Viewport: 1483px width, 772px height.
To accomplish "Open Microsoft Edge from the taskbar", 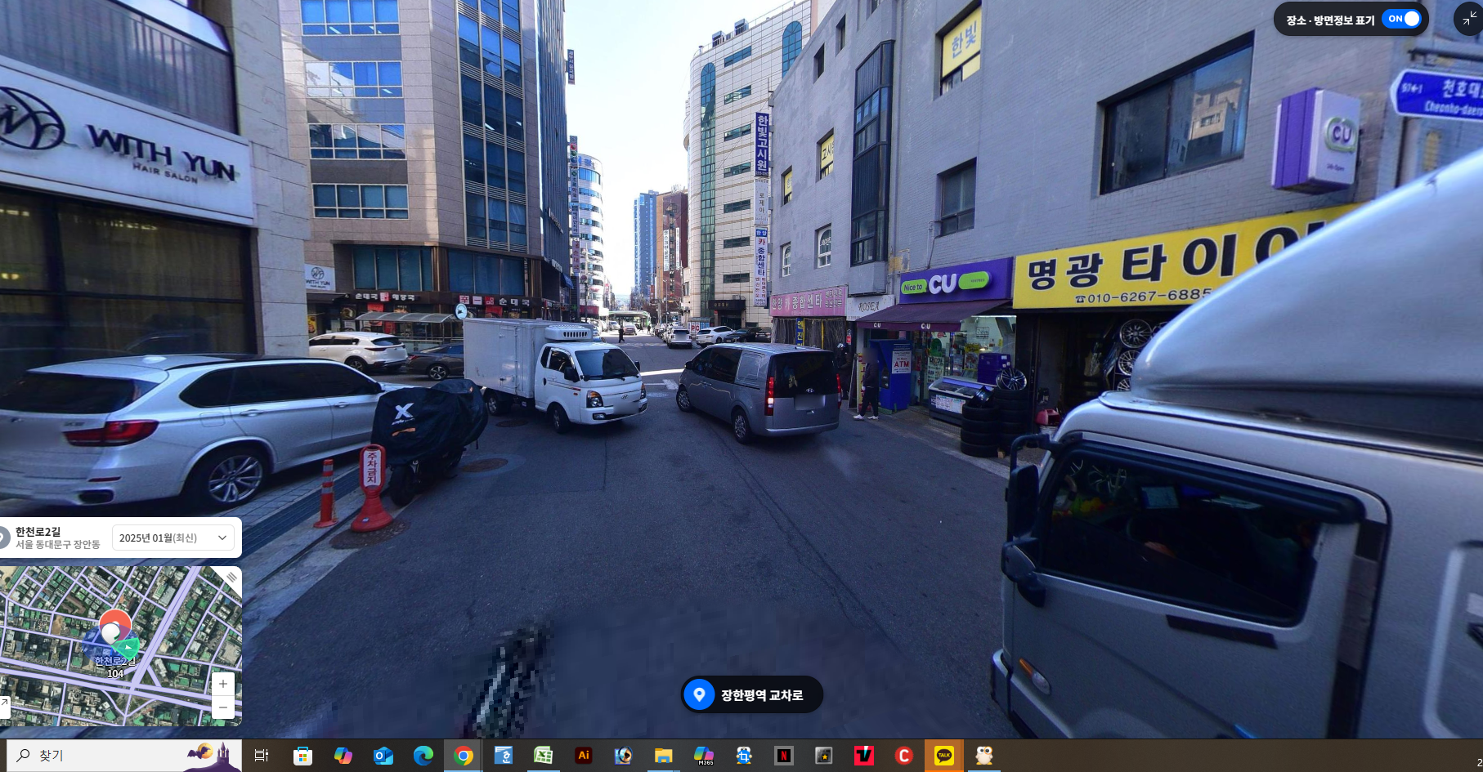I will pyautogui.click(x=423, y=756).
